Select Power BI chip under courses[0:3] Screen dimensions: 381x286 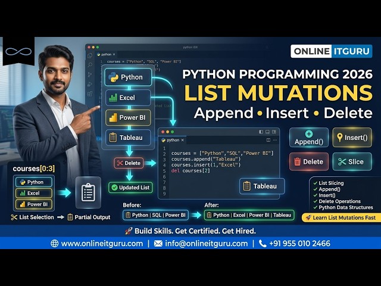click(x=34, y=204)
